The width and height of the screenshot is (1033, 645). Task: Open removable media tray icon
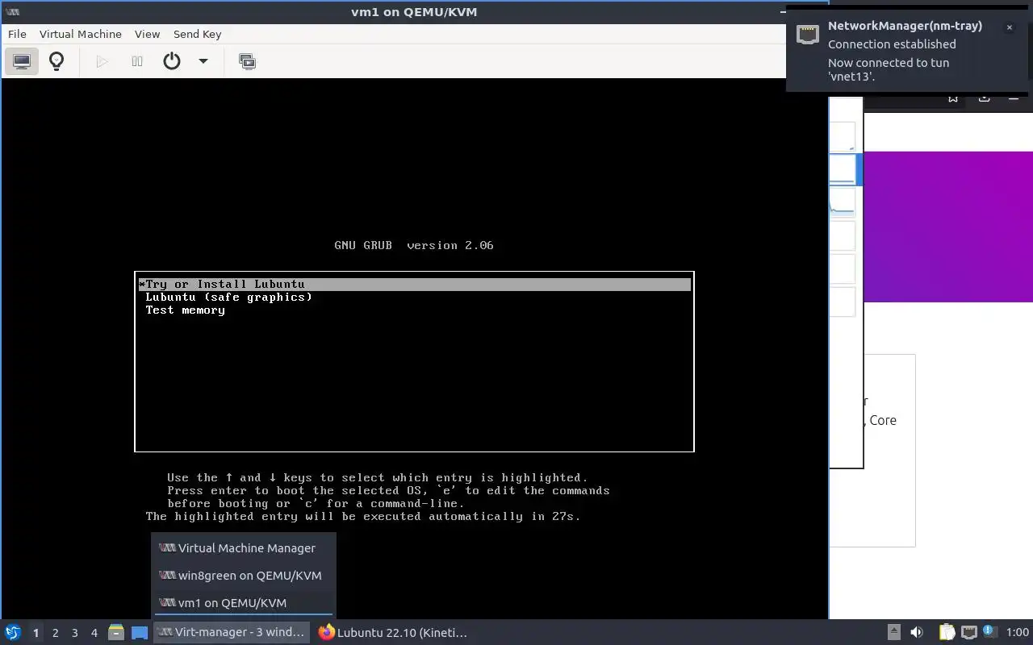tap(893, 633)
